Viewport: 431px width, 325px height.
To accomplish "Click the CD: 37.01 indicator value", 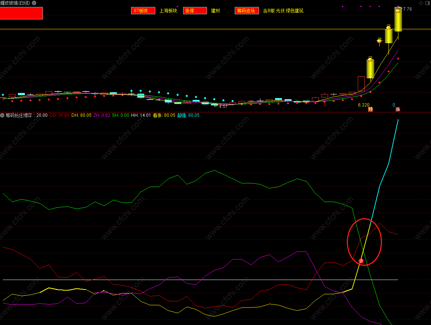I will pos(59,115).
